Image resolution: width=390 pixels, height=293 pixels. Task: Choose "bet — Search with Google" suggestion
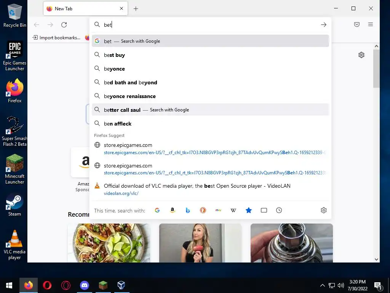[x=210, y=41]
